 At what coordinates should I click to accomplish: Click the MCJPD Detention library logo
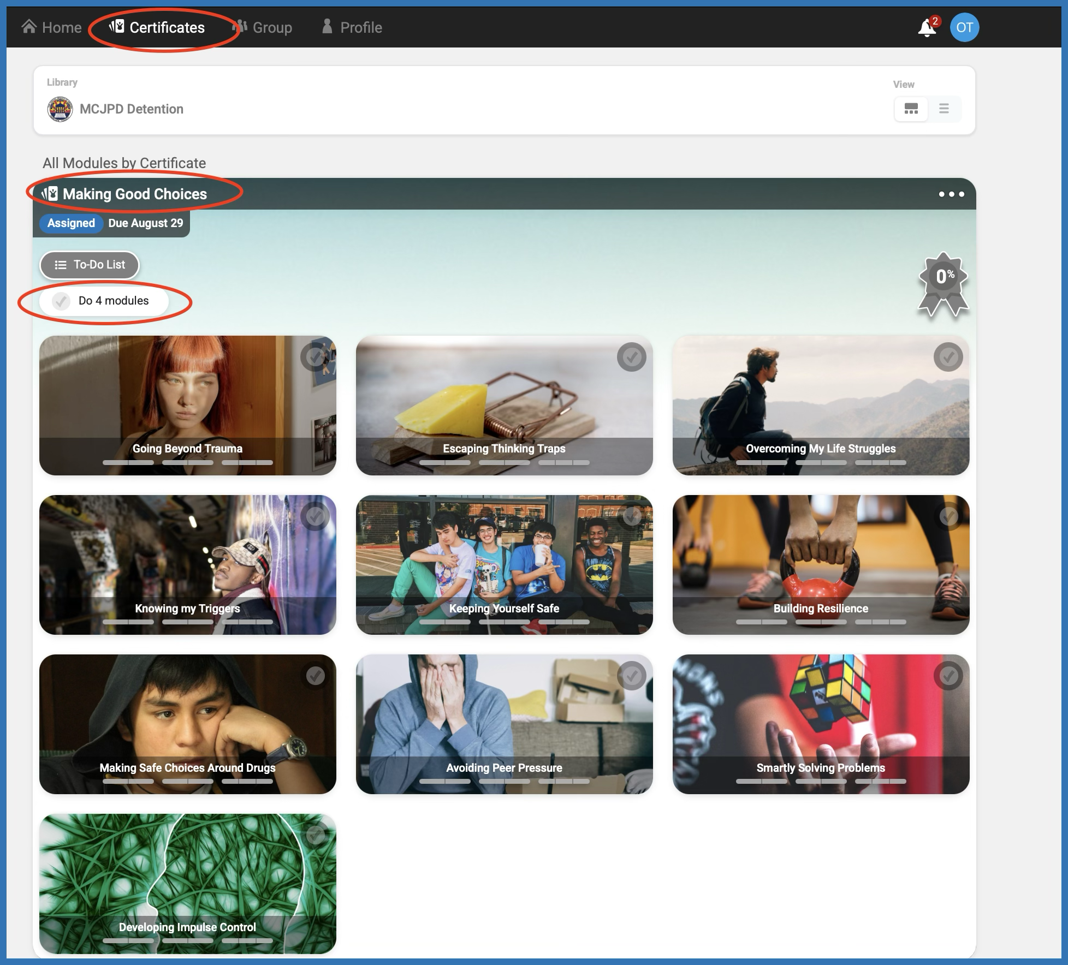pyautogui.click(x=60, y=109)
